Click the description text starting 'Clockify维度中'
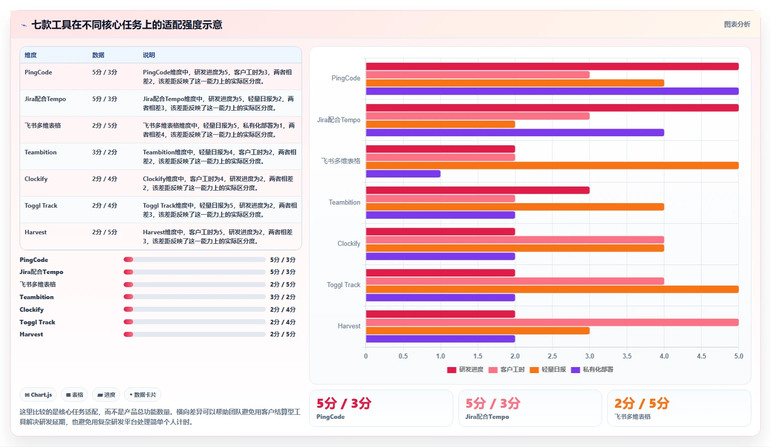Viewport: 771px width, 447px height. tap(218, 184)
